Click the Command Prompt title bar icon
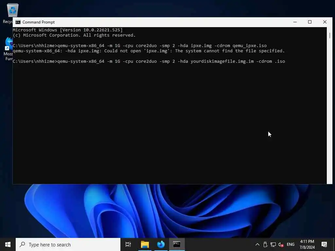 tap(18, 22)
